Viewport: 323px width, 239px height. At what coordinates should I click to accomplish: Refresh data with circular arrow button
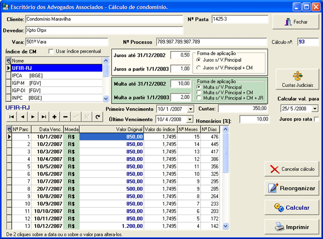[98, 117]
